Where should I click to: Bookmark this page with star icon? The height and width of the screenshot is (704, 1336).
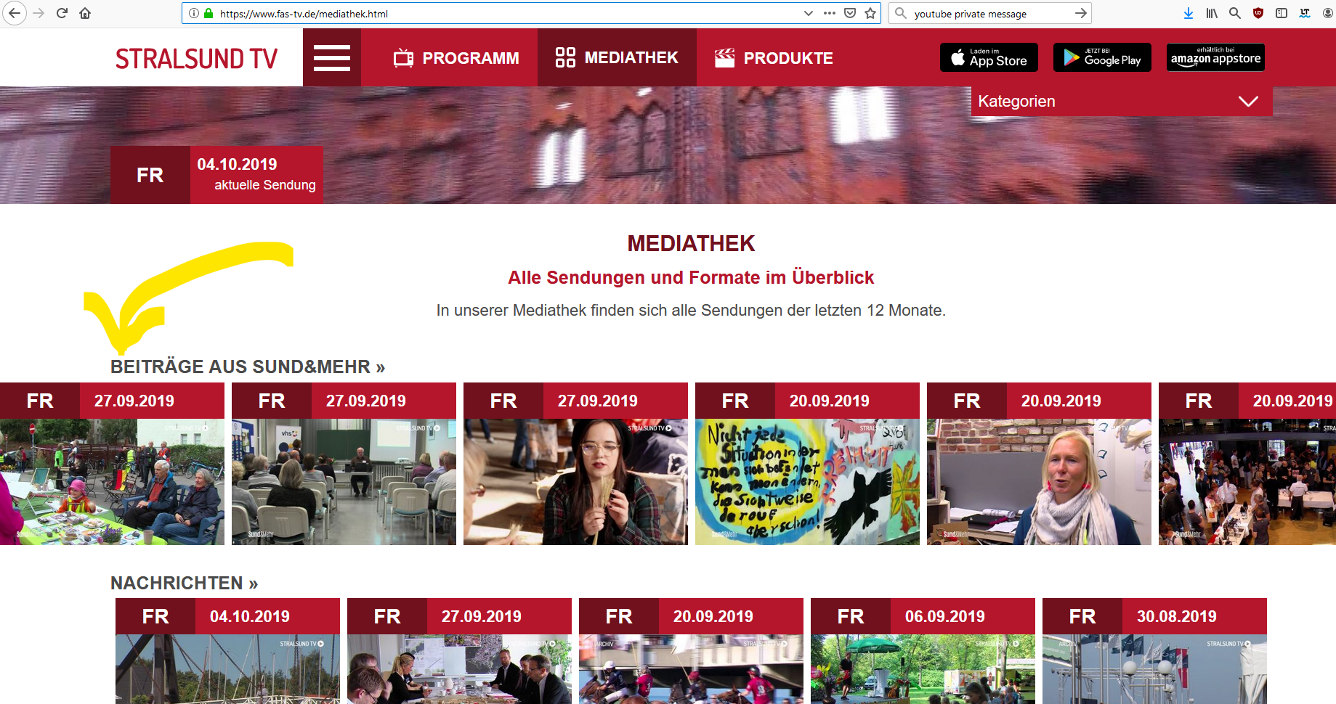point(870,13)
